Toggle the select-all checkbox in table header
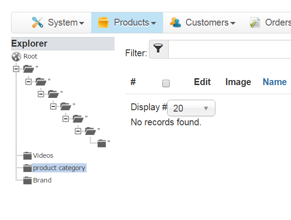 [166, 83]
